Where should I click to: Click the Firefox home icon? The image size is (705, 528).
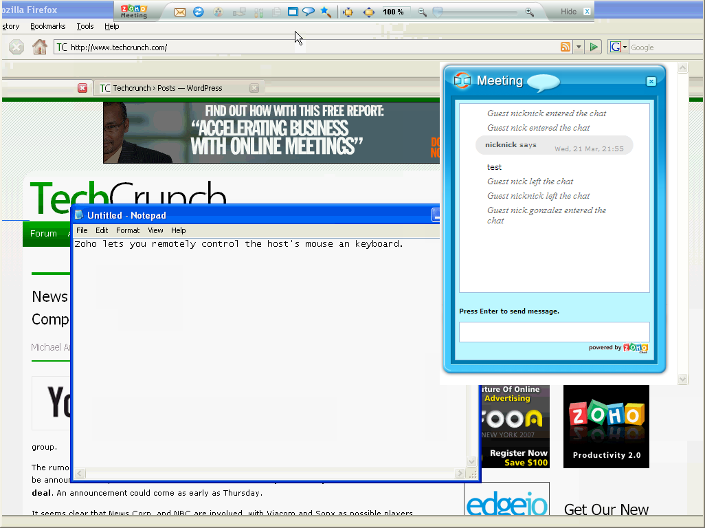(40, 47)
